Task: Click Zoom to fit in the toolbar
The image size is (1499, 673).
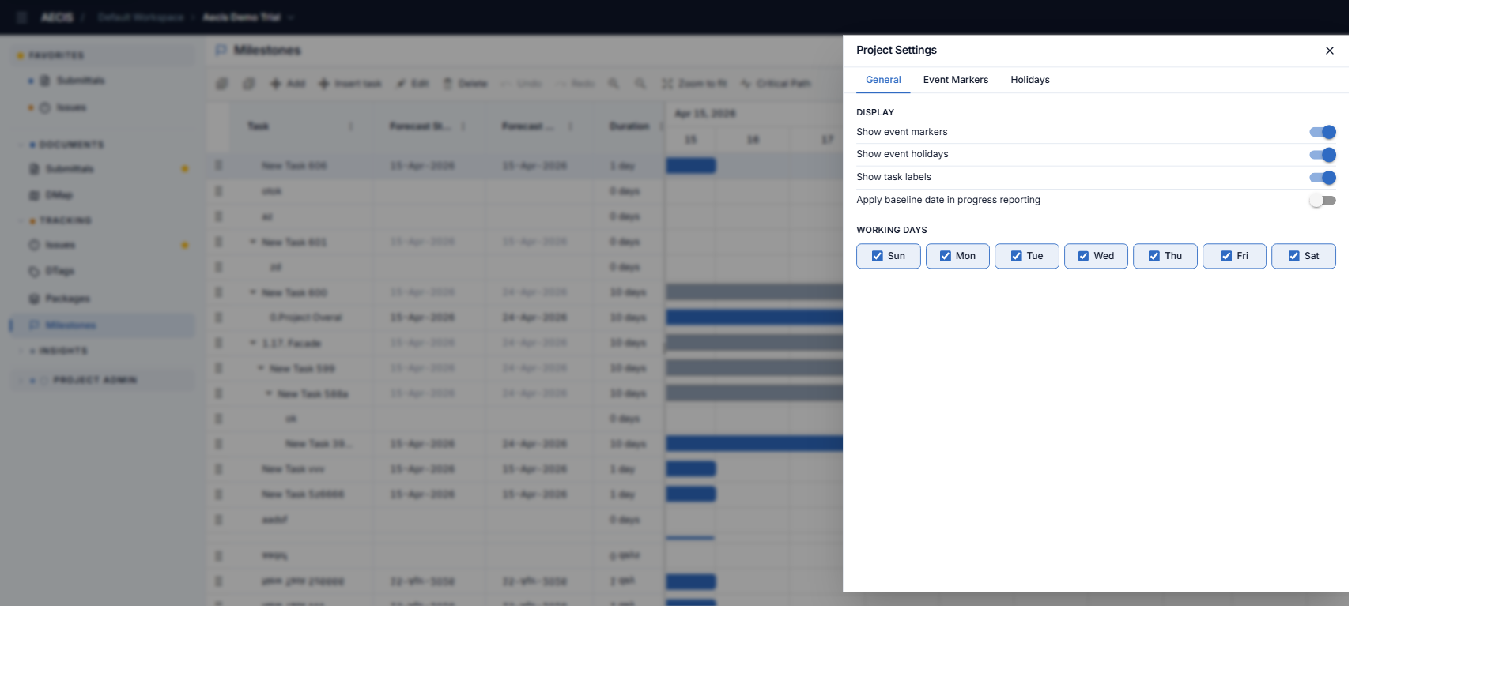Action: coord(694,84)
